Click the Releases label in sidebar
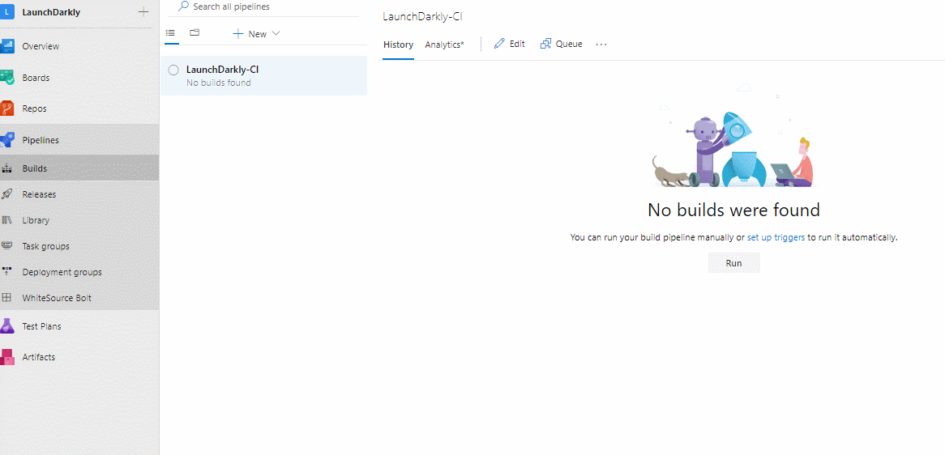The width and height of the screenshot is (945, 455). click(39, 194)
